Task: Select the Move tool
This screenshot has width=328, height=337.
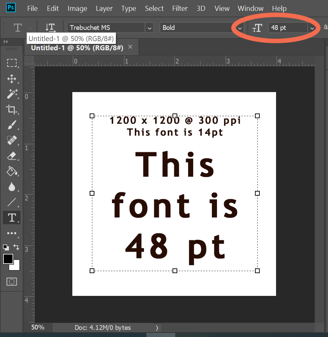Action: coord(12,79)
